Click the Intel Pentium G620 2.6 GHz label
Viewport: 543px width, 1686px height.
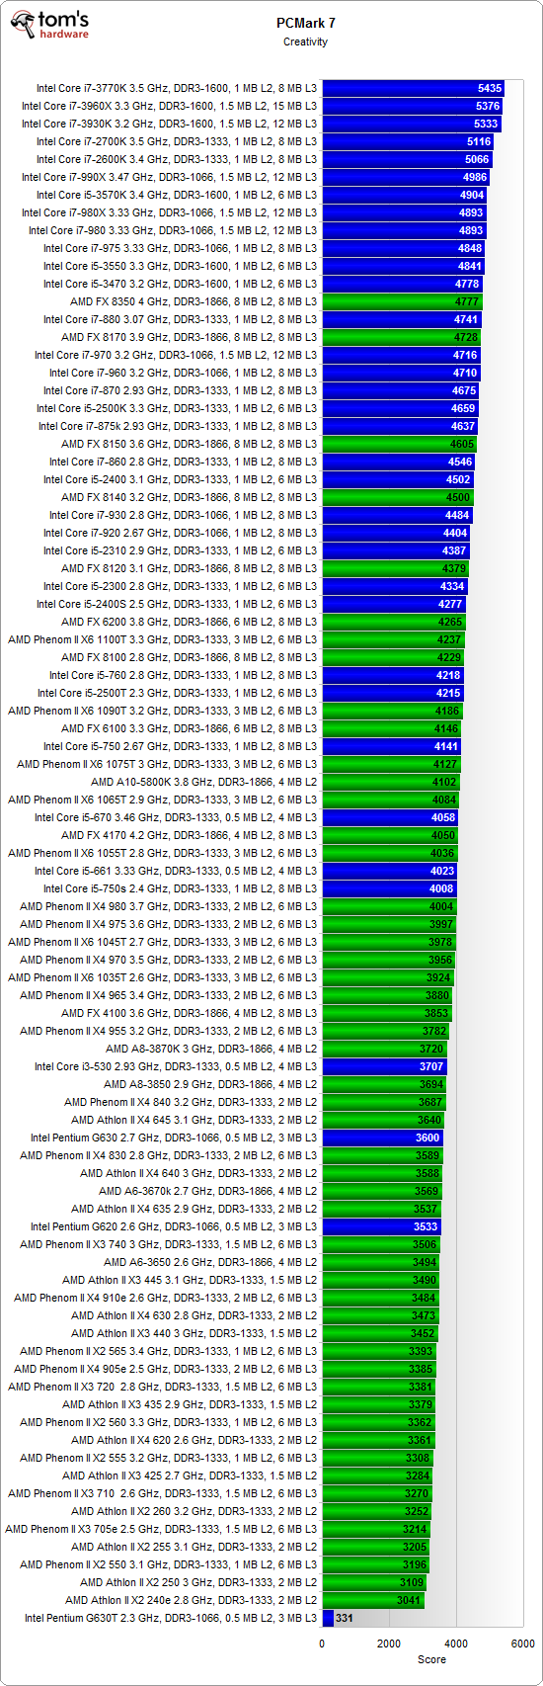(x=174, y=1226)
